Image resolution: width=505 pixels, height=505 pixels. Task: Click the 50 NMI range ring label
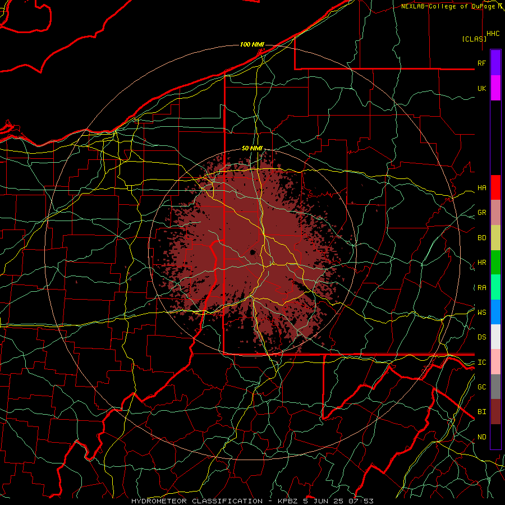(x=252, y=149)
